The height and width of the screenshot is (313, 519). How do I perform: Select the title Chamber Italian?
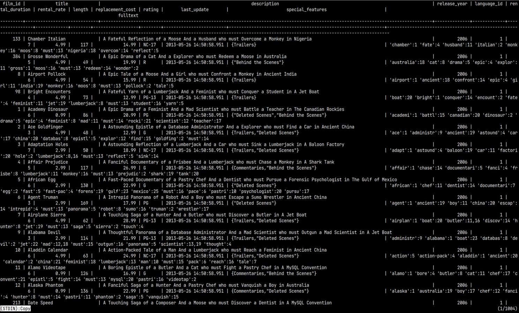click(x=47, y=39)
